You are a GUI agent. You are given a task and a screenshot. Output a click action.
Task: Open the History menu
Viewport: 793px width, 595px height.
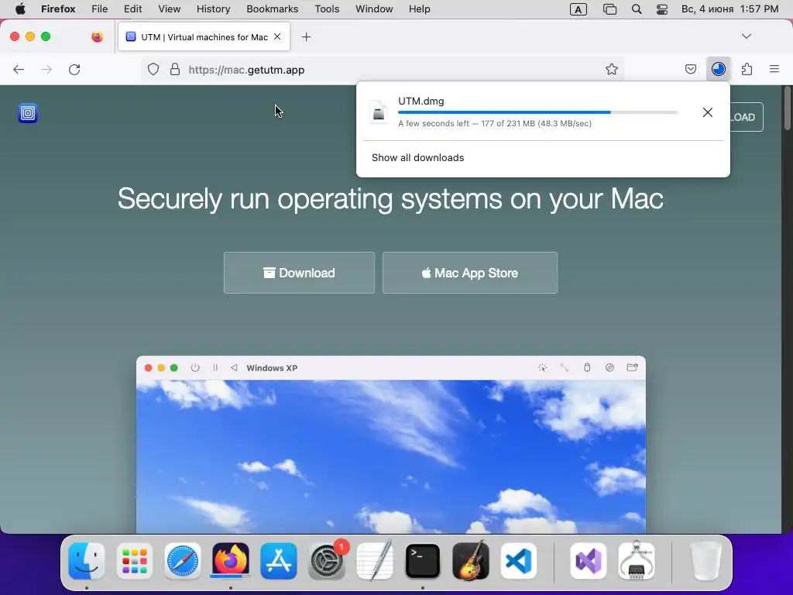[x=214, y=9]
